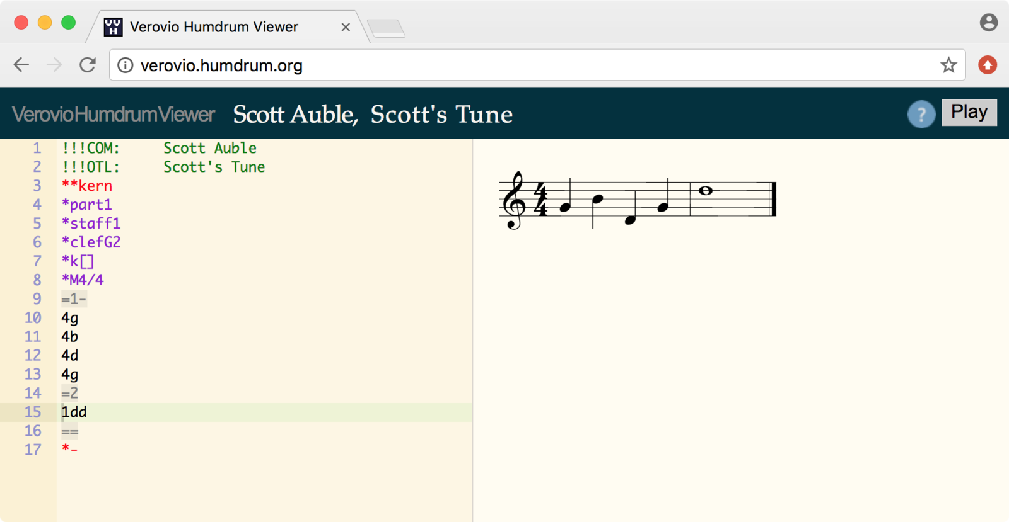Select the Verovio Humdrum Viewer tab

[x=214, y=27]
